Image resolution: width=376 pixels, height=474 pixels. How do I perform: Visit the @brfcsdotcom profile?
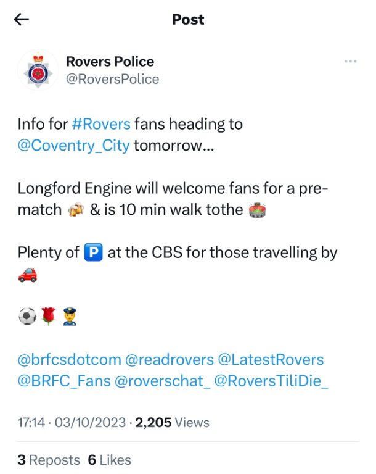tap(69, 360)
